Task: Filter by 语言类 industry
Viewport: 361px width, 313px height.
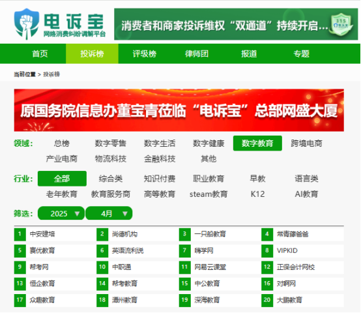Action: tap(306, 179)
